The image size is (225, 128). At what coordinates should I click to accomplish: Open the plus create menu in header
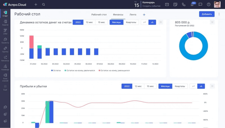coord(36,4)
